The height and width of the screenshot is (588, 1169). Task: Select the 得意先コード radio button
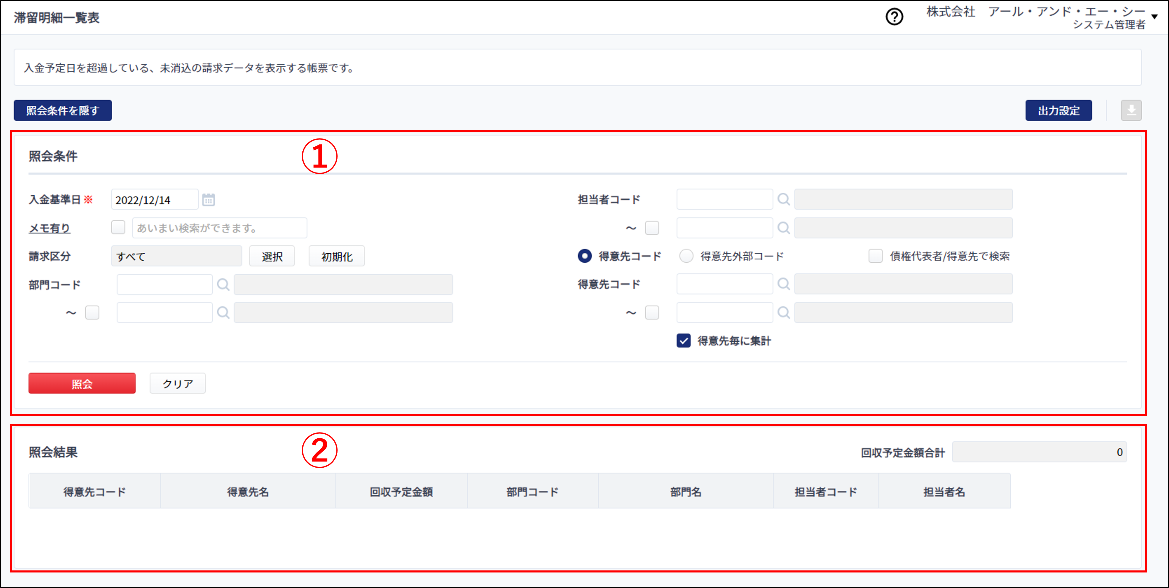(584, 256)
